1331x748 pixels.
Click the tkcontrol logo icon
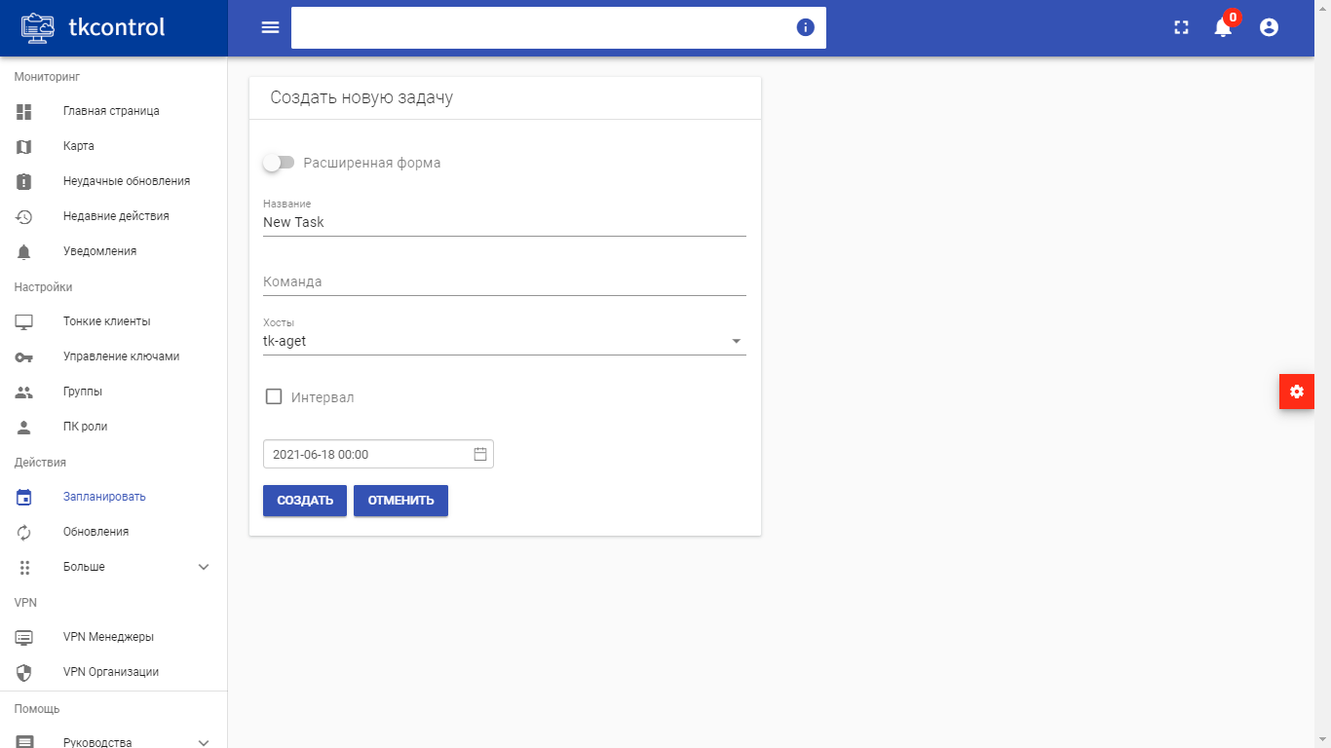(x=38, y=27)
